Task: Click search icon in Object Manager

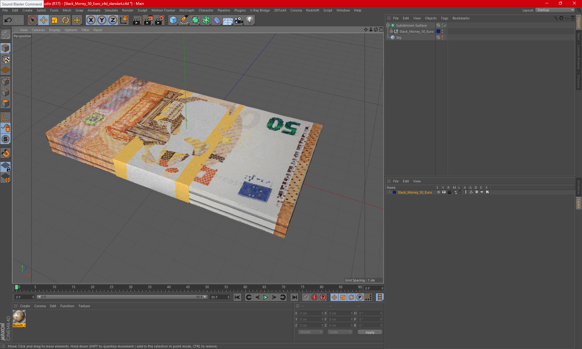Action: tap(555, 18)
